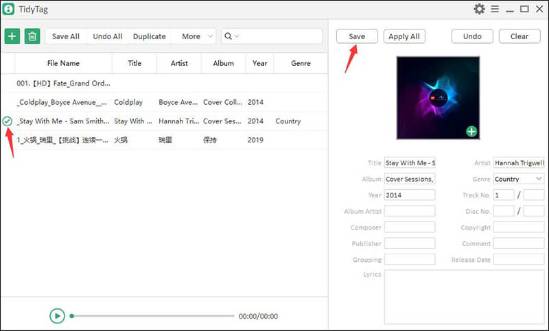Select the _Stay With Me - Sam Smith file row
The image size is (549, 331).
coord(164,121)
